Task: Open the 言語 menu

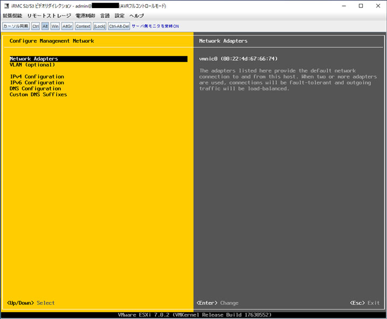Action: pos(105,16)
